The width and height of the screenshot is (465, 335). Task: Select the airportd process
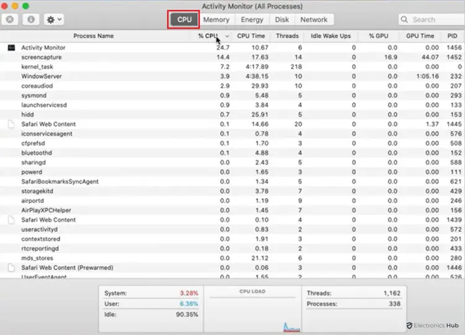click(33, 201)
